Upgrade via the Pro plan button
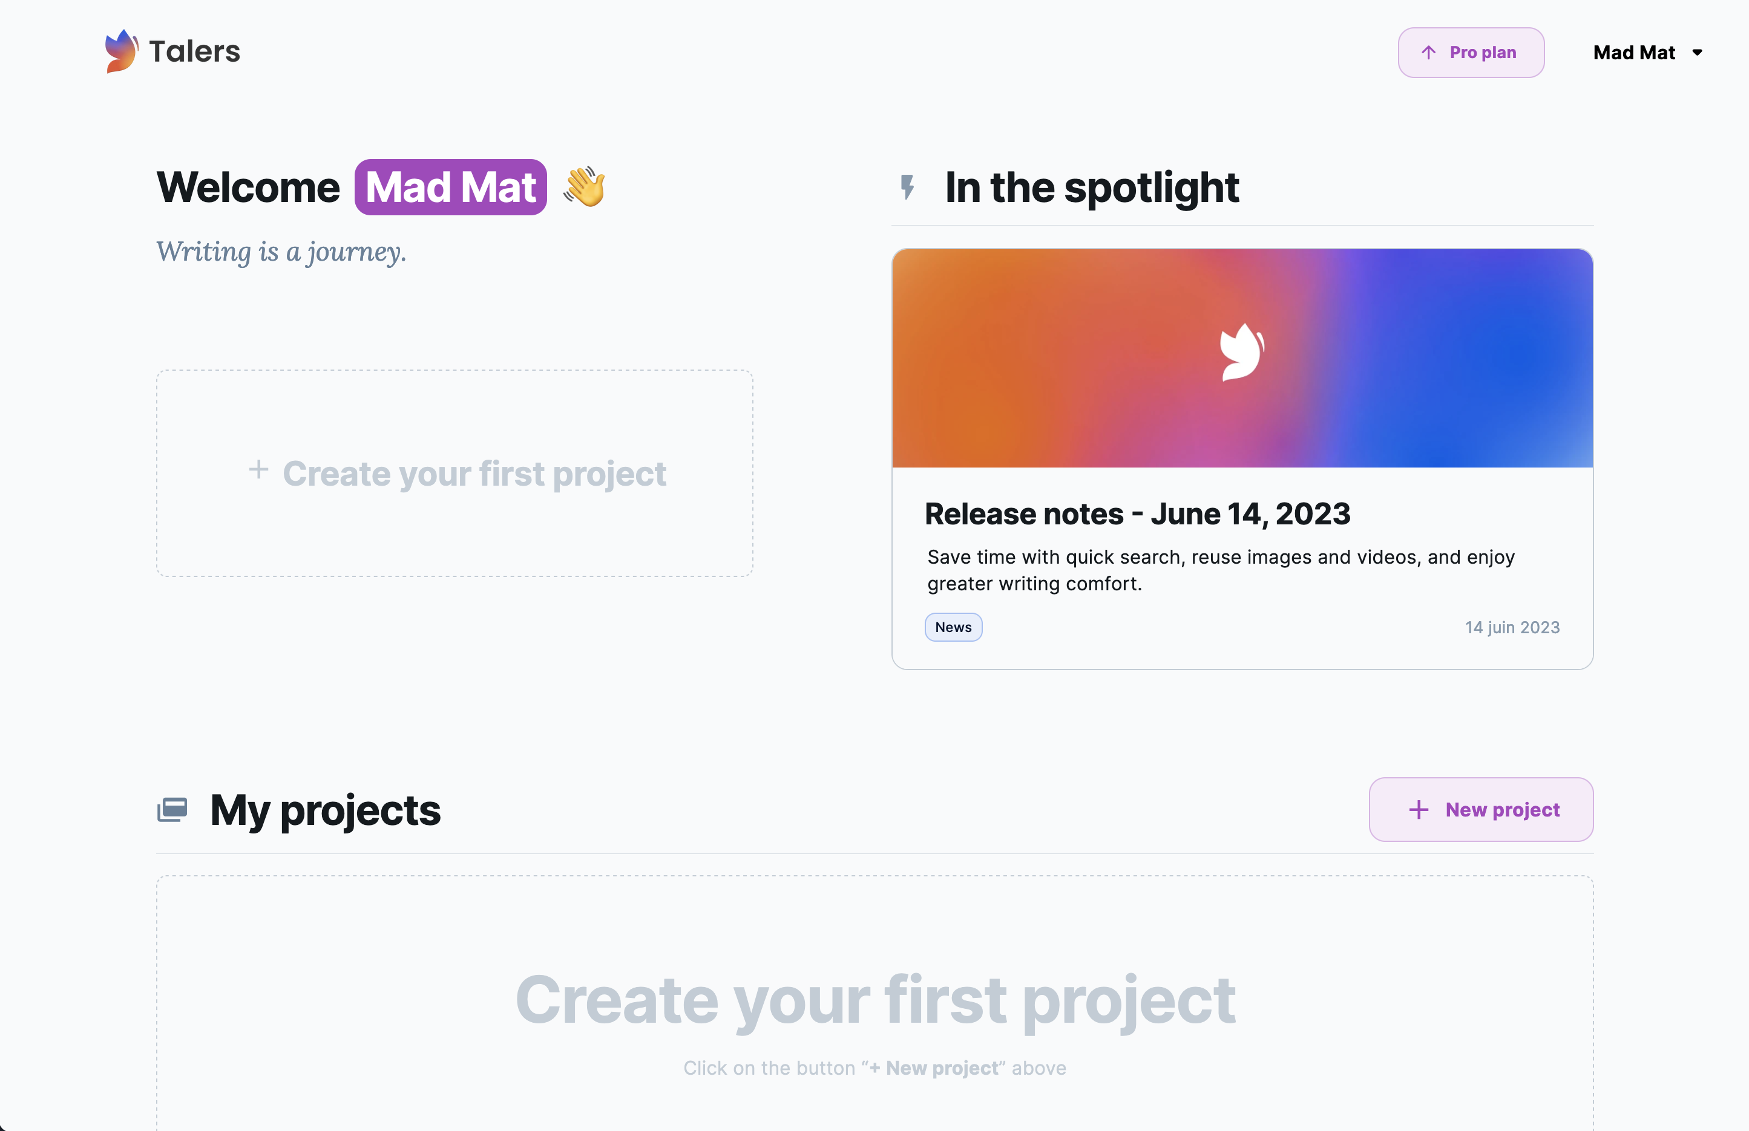 tap(1471, 53)
